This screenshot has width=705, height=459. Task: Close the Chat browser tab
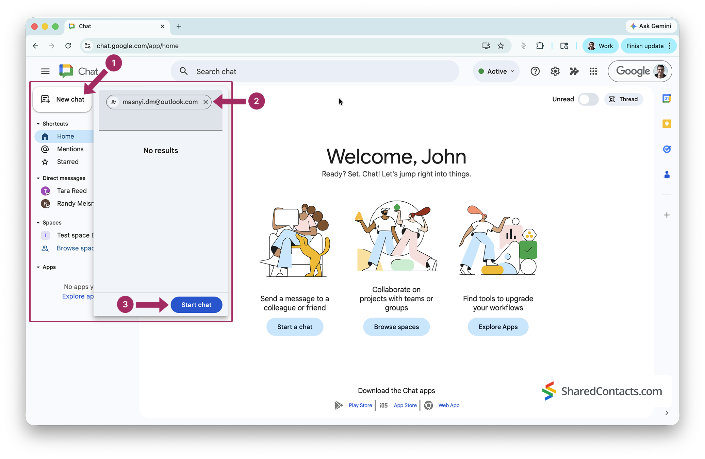click(162, 26)
